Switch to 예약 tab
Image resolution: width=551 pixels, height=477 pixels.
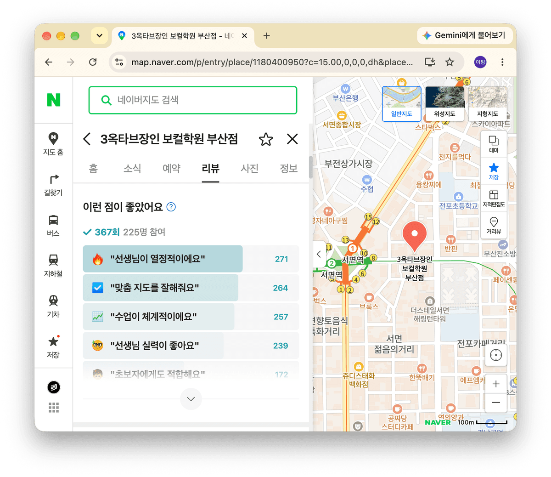coord(171,169)
